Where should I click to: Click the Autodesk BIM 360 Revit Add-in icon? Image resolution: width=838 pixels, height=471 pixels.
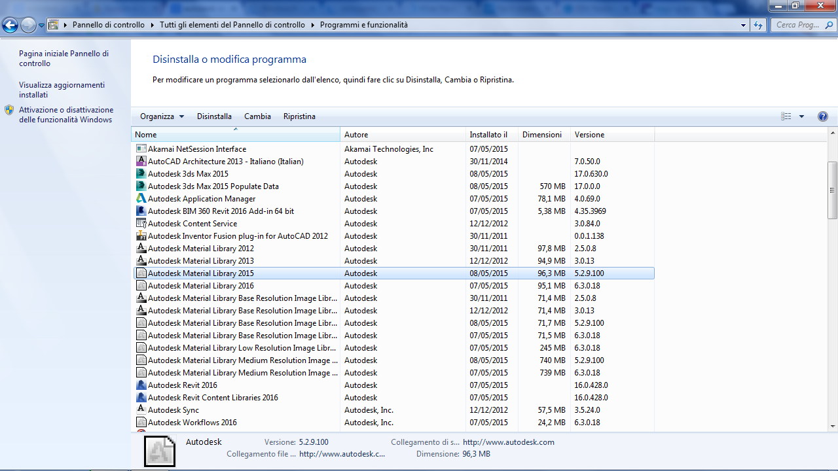pos(141,211)
